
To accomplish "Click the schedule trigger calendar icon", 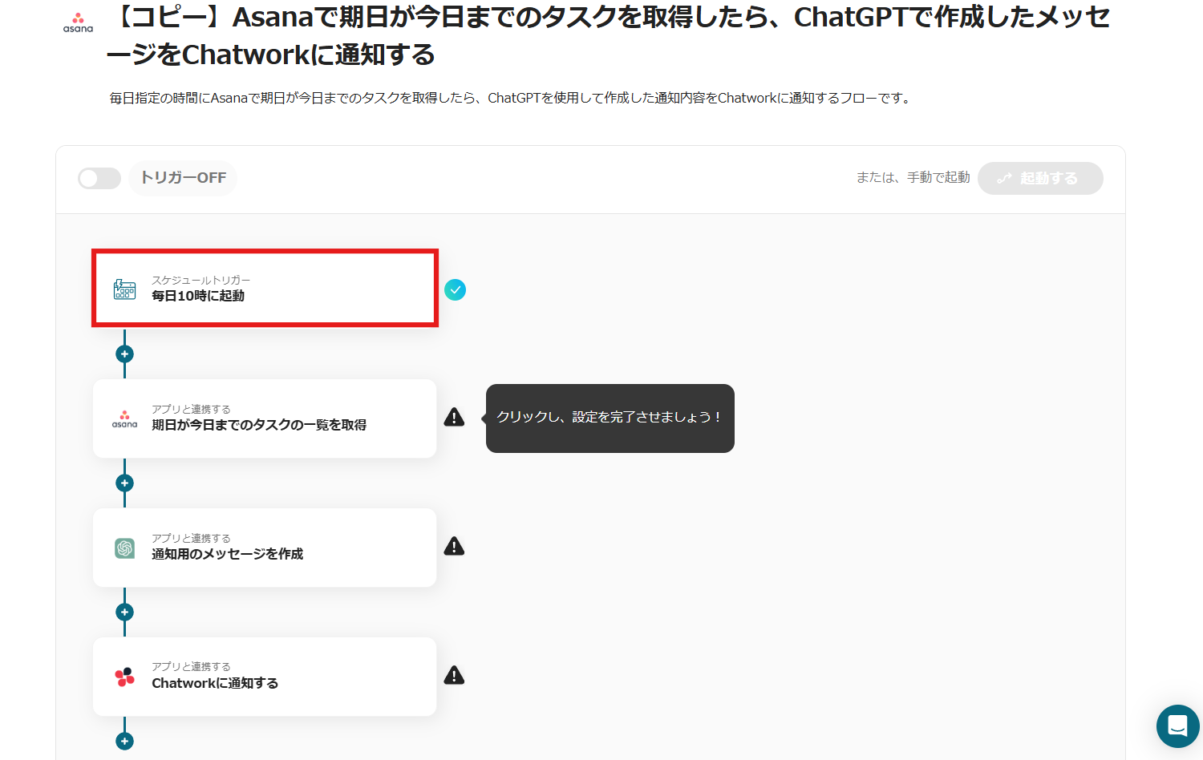I will [x=124, y=289].
